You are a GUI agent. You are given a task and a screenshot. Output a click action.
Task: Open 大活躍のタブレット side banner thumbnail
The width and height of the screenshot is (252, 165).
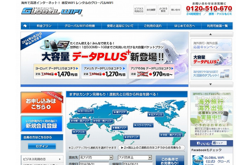point(211,73)
